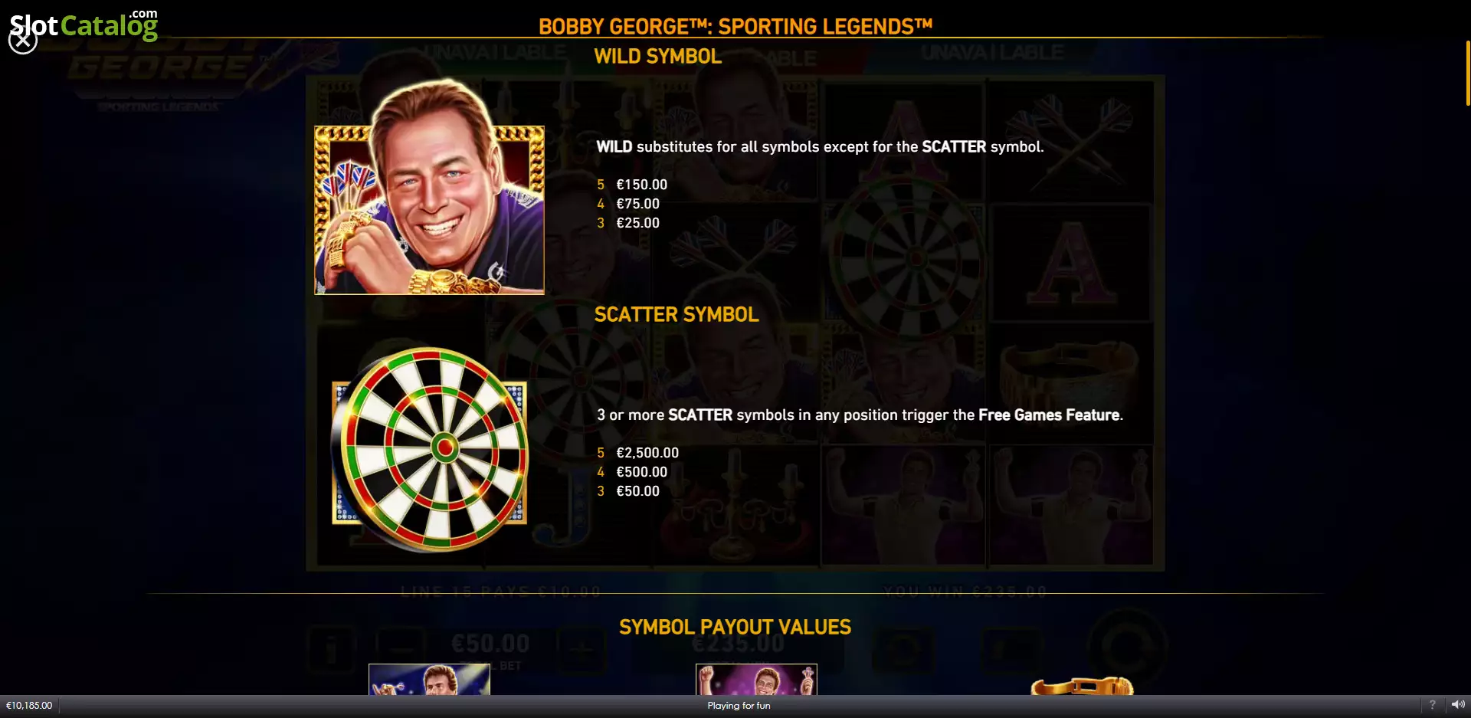Click the dartboard scatter symbol image

click(430, 450)
